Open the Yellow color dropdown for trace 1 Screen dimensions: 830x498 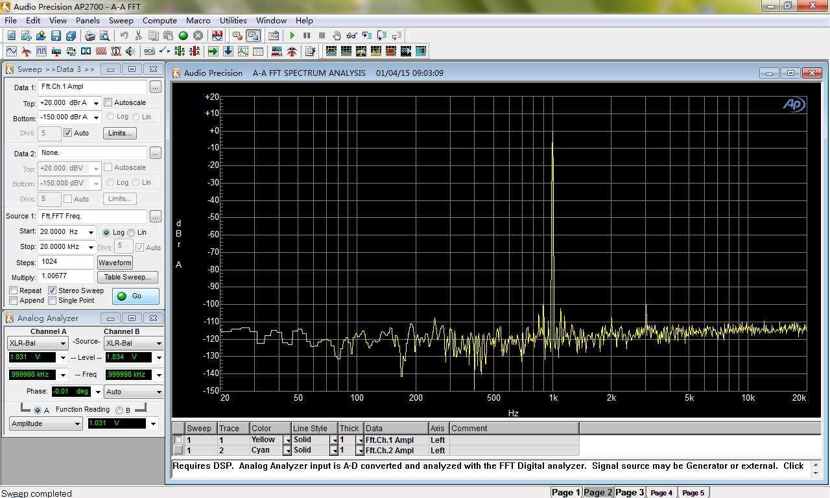pyautogui.click(x=287, y=440)
